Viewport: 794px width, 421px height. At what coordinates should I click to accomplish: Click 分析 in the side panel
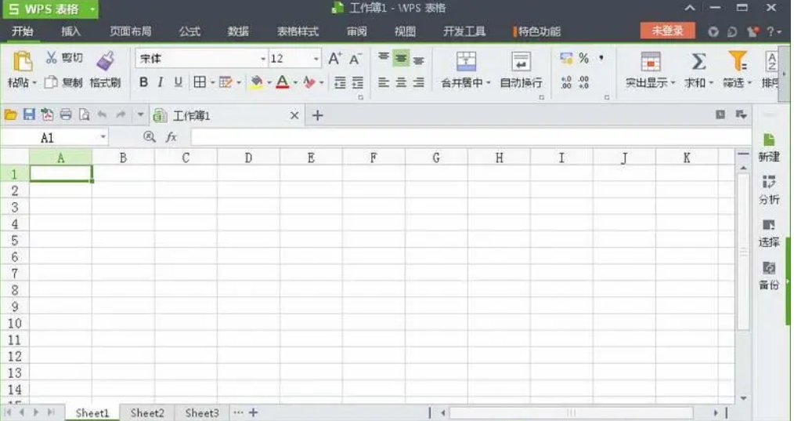[769, 190]
